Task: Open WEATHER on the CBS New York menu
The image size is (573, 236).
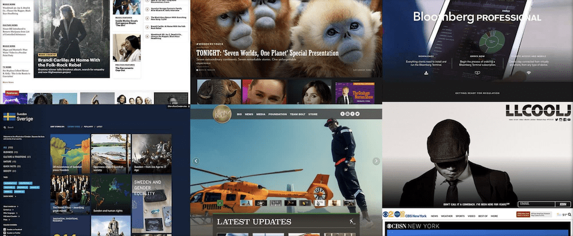Action: point(446,216)
